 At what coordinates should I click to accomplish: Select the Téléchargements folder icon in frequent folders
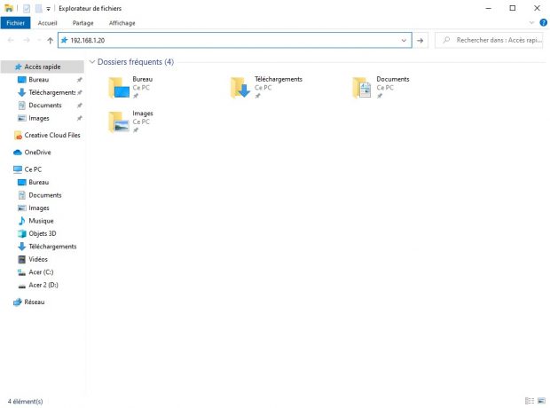click(x=240, y=87)
